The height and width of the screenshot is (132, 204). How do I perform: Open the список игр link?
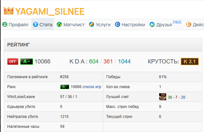92,87
